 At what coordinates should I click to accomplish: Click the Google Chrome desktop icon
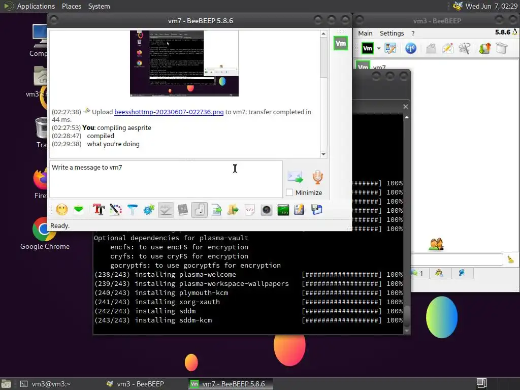(45, 233)
